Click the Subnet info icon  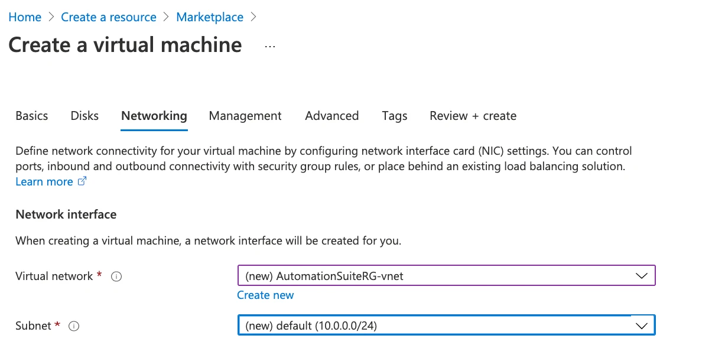pyautogui.click(x=74, y=326)
